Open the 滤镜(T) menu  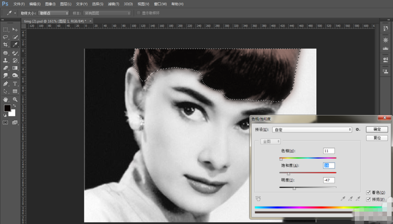(x=113, y=4)
